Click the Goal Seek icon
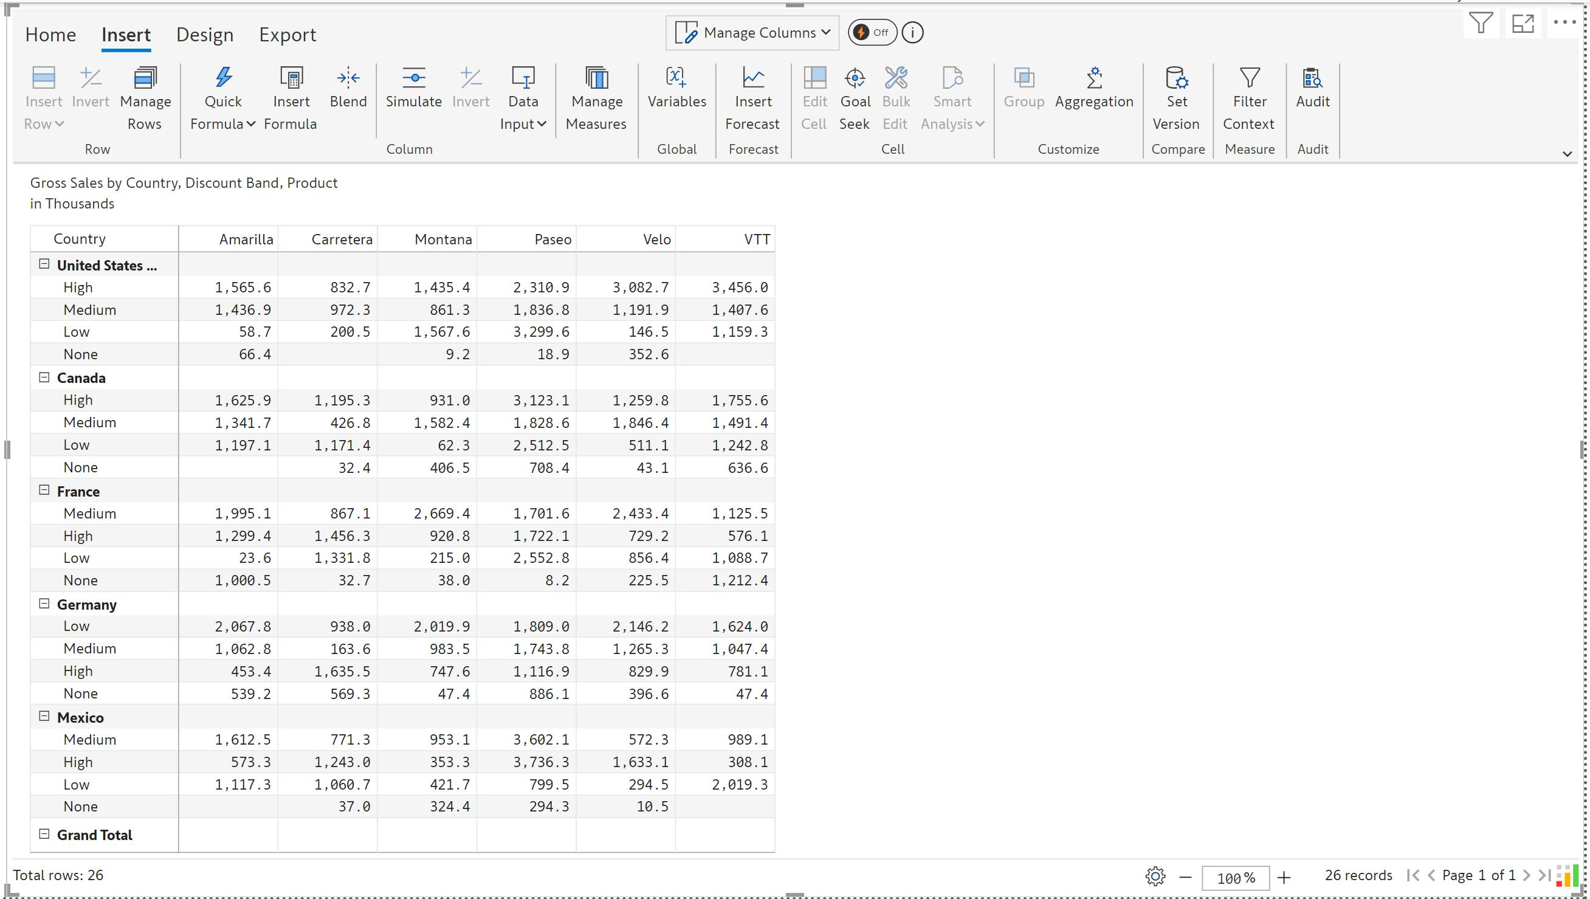The width and height of the screenshot is (1590, 899). click(x=855, y=78)
